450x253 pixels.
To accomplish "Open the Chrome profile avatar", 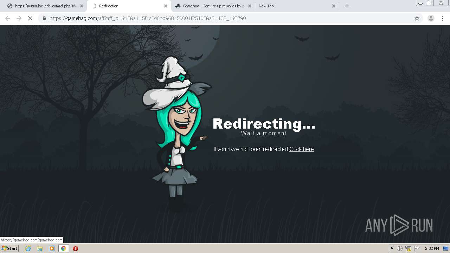I will 431,18.
